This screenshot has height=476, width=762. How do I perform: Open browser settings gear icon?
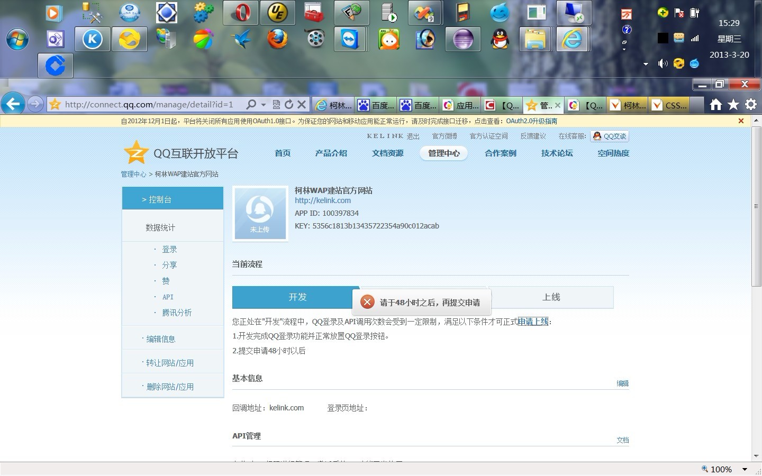pyautogui.click(x=751, y=105)
